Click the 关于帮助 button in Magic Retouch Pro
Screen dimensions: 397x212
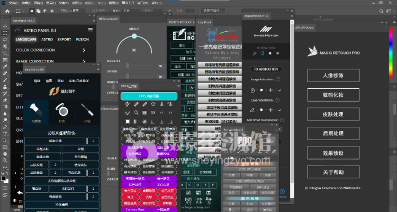pos(333,172)
